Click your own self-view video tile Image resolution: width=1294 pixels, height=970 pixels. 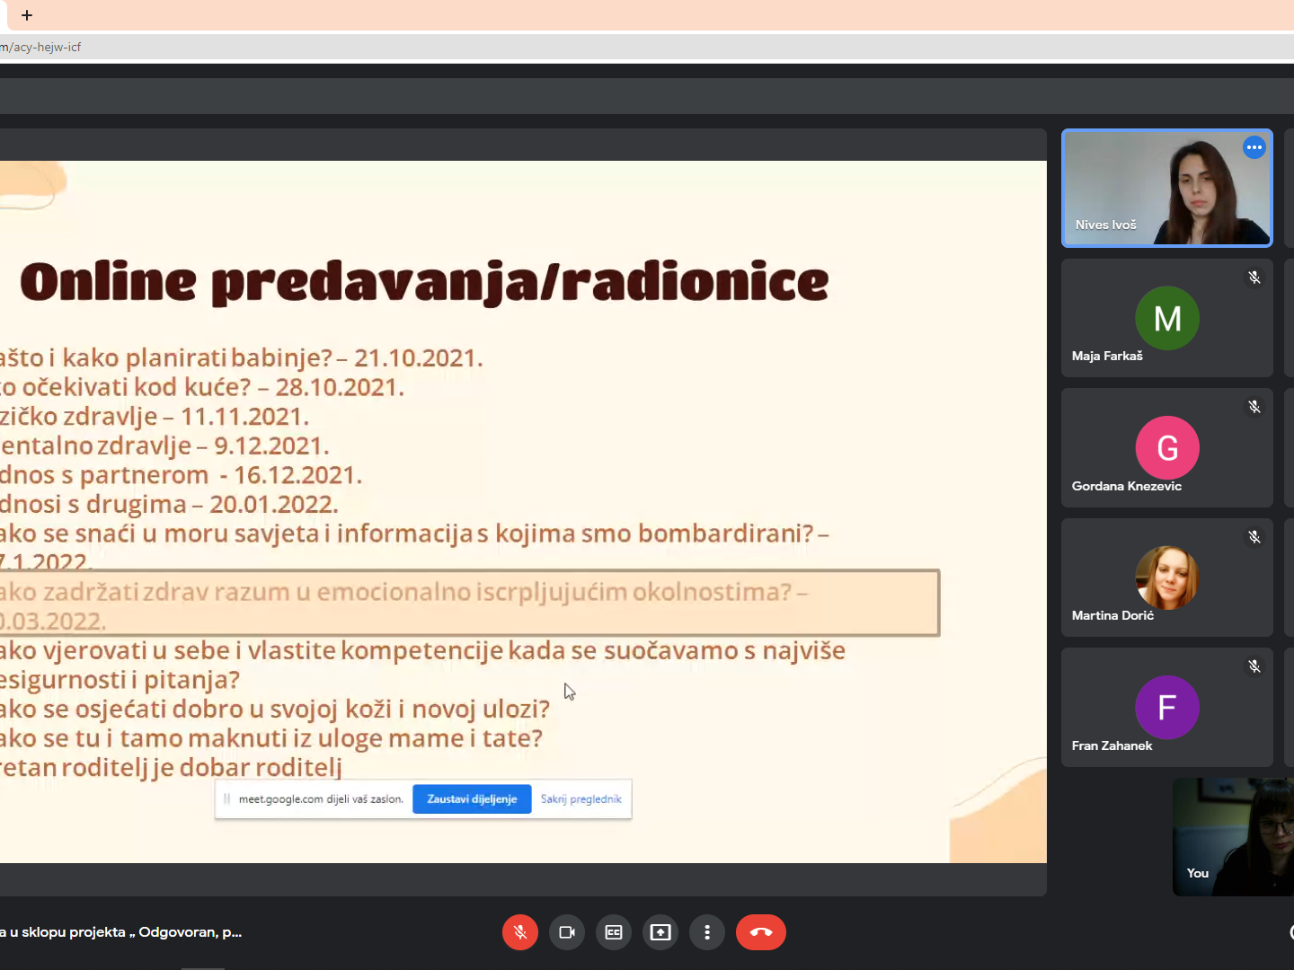[x=1233, y=837]
